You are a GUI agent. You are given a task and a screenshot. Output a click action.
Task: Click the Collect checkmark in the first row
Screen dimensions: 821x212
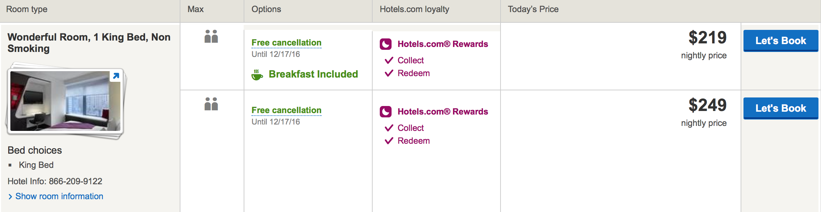pos(389,60)
